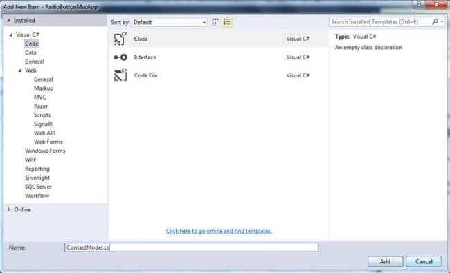Collapse the Installed section
This screenshot has height=273, width=450.
(x=8, y=21)
